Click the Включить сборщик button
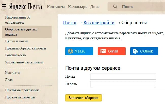 (x=84, y=98)
